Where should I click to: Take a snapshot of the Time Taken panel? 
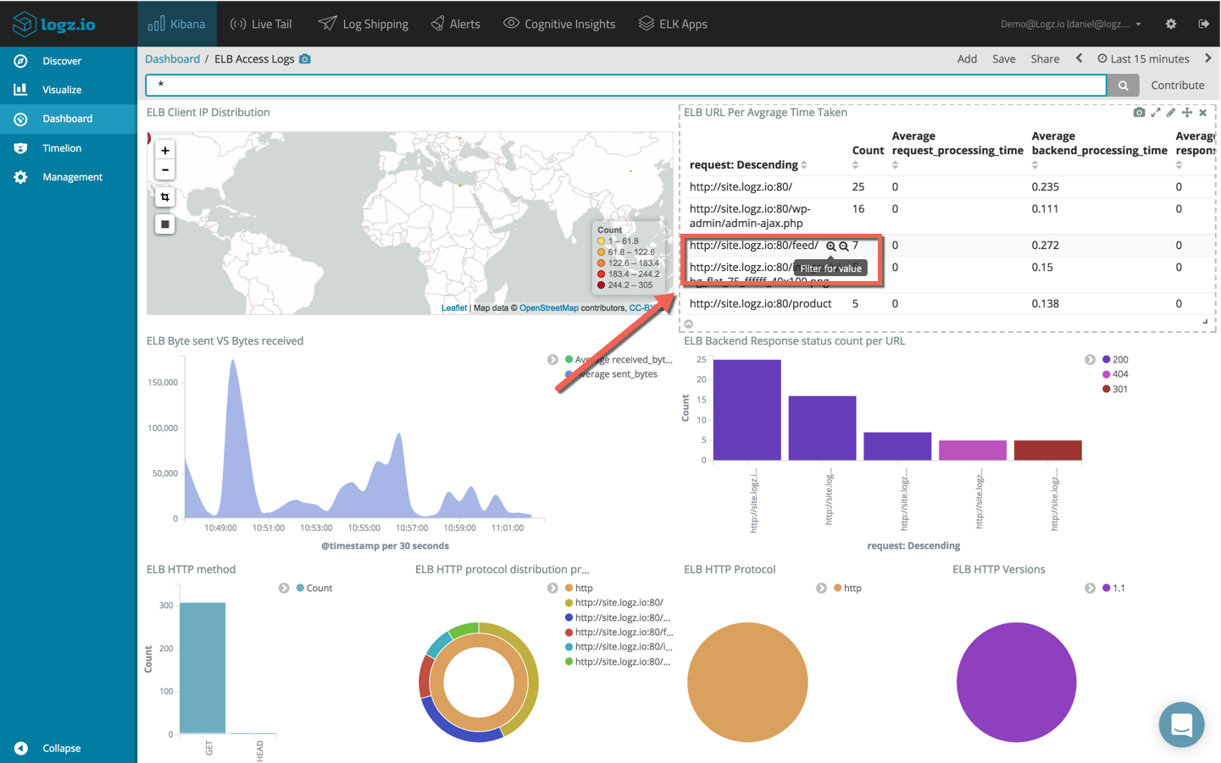pyautogui.click(x=1139, y=113)
